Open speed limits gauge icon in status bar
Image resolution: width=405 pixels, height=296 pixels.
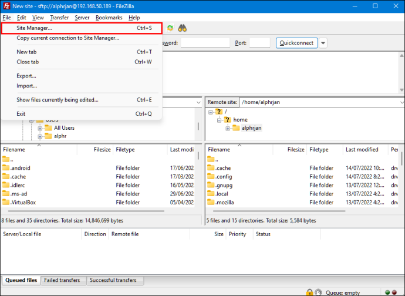pos(319,292)
